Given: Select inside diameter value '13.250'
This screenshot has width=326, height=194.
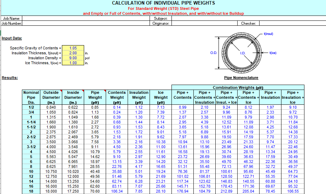Looking at the screenshot, I should click(x=73, y=181).
